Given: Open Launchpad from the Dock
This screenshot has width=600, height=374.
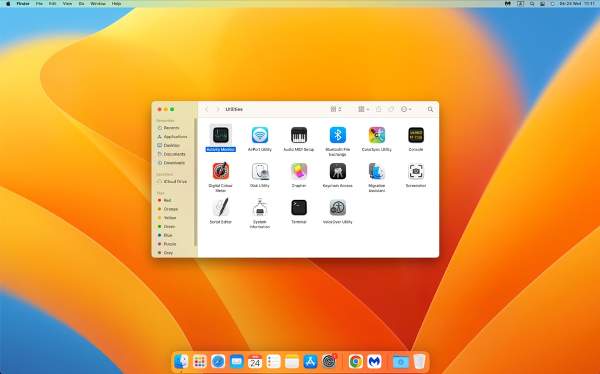Looking at the screenshot, I should click(x=199, y=361).
